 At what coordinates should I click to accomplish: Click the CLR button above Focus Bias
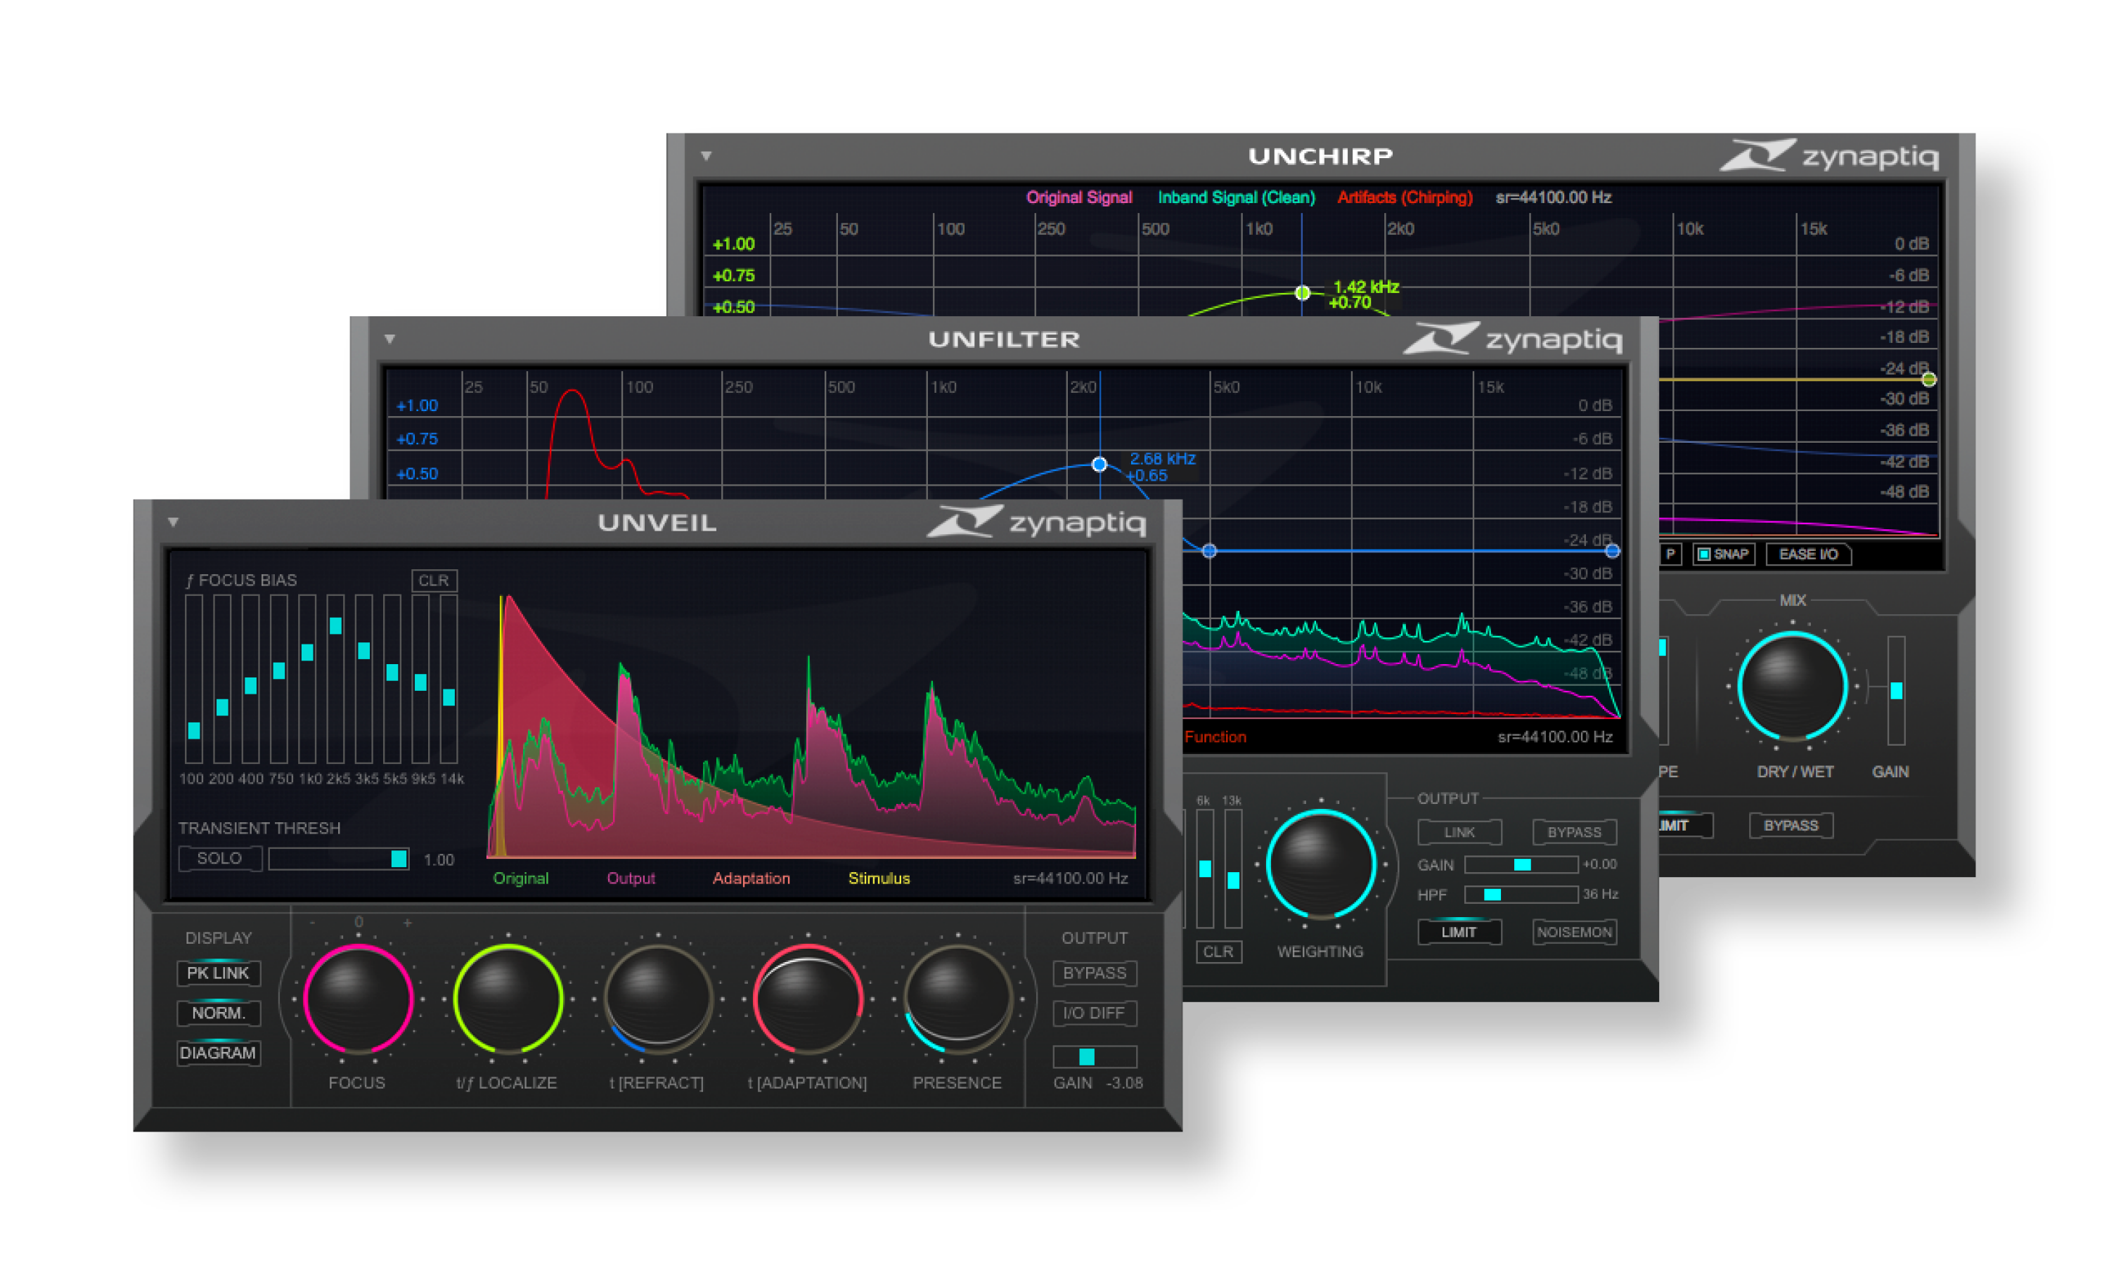pos(434,580)
